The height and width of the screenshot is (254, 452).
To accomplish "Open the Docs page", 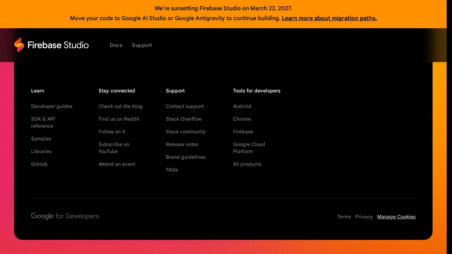I will (116, 45).
